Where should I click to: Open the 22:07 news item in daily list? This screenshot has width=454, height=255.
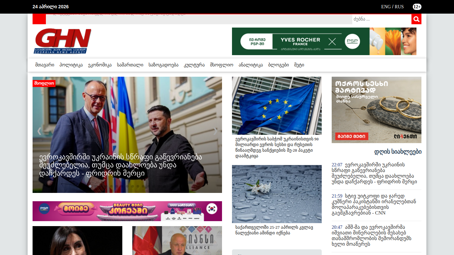tap(374, 173)
